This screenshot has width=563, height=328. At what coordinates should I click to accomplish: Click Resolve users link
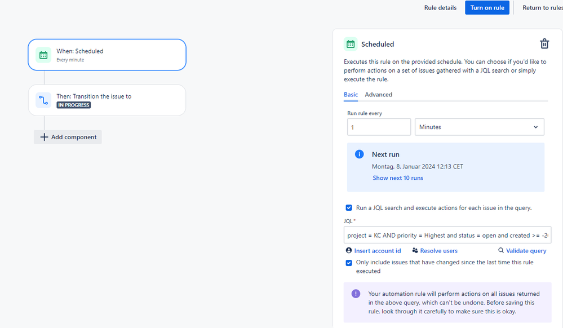tap(439, 251)
